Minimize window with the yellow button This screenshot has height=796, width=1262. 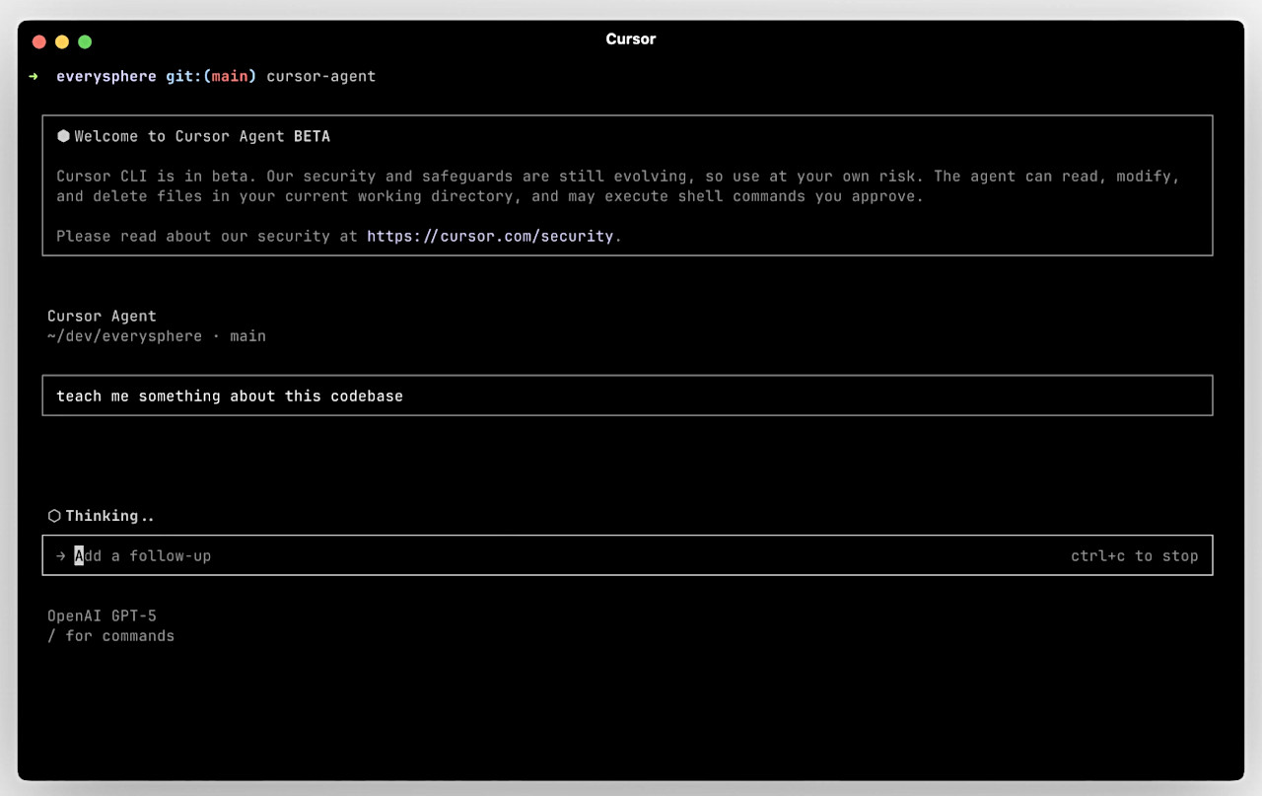[x=62, y=41]
